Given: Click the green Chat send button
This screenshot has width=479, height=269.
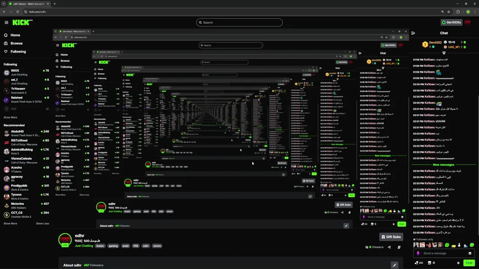Looking at the screenshot, I should 469,263.
